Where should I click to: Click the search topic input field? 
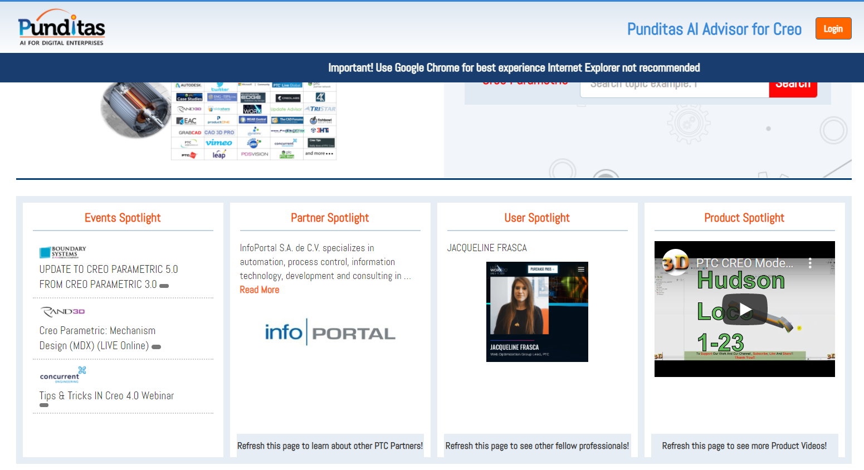click(x=674, y=89)
